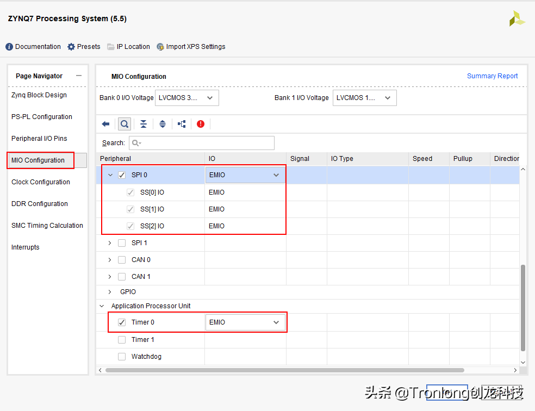Screen dimensions: 535x411
Task: Open the Interrupts page
Action: [x=25, y=247]
